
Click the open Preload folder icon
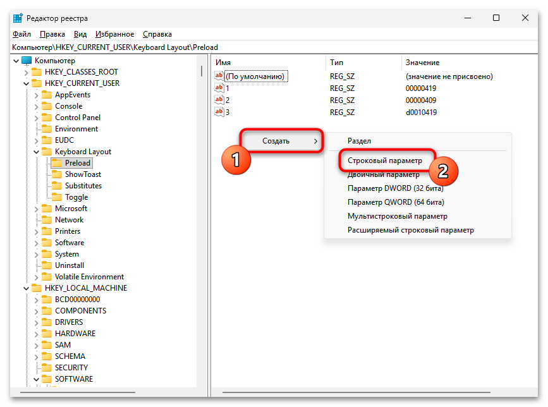[57, 163]
